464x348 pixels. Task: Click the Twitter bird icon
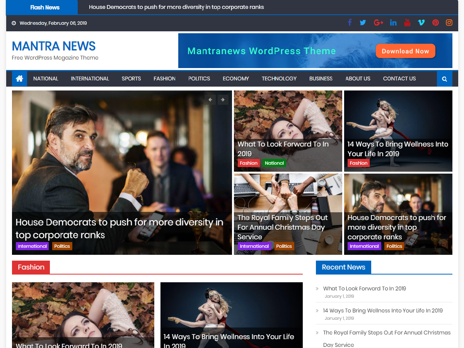(x=363, y=22)
